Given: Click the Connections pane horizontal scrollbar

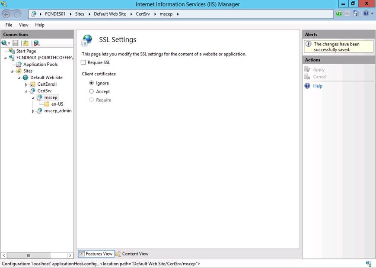Looking at the screenshot, I should coord(37,255).
